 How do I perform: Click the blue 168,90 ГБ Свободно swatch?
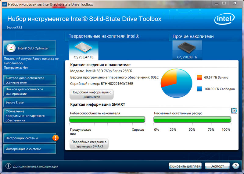(x=199, y=89)
